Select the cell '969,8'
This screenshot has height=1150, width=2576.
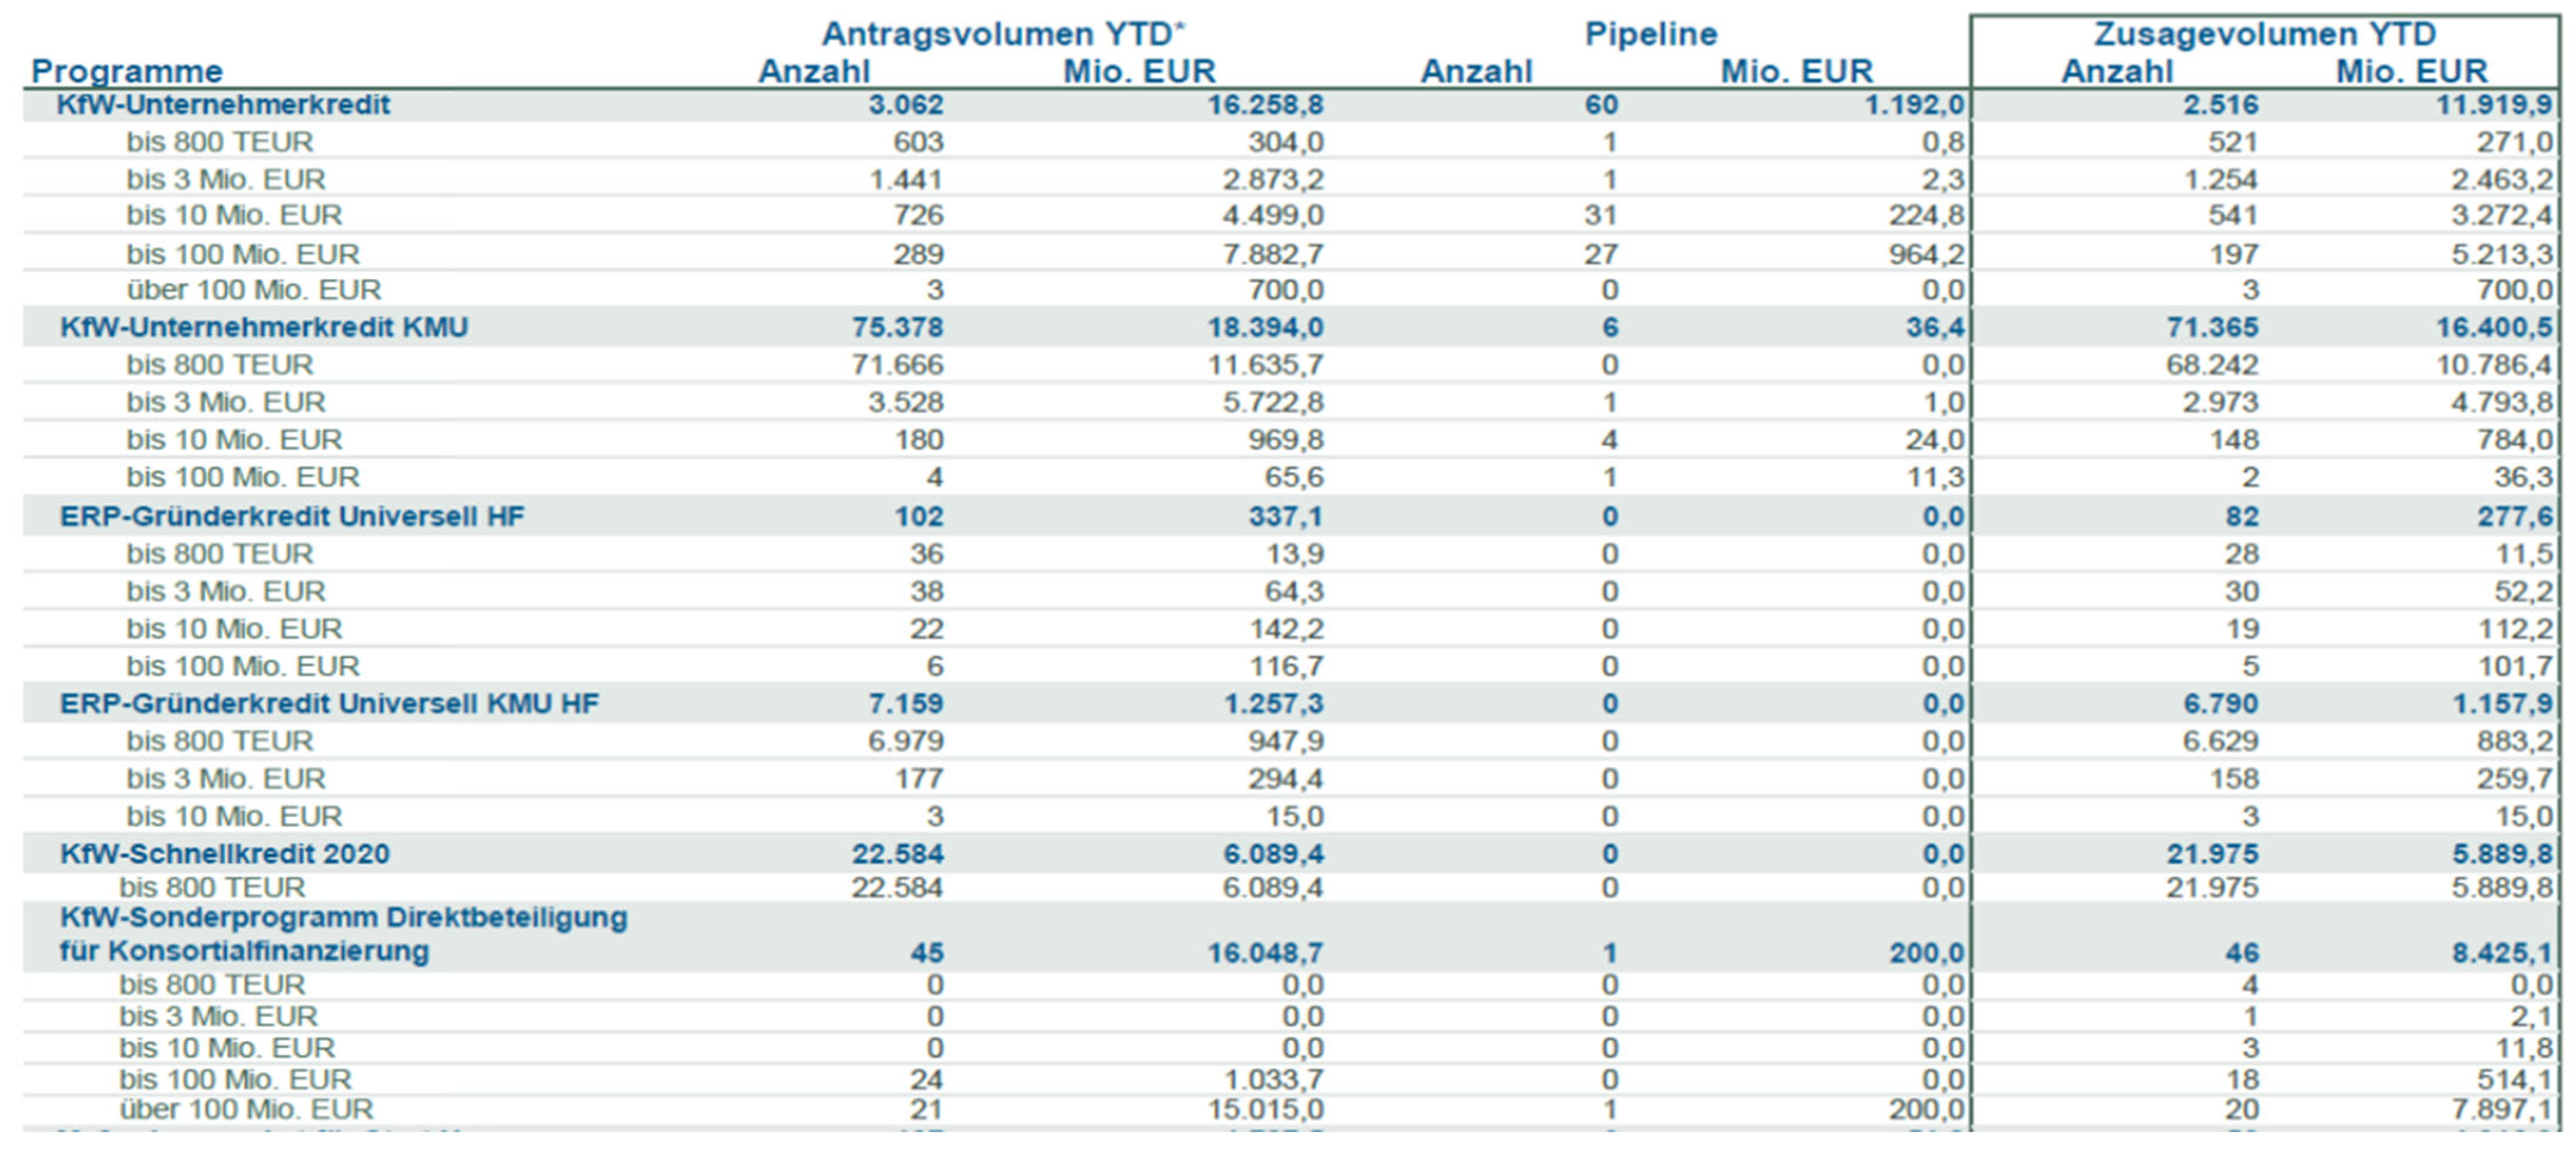point(1286,440)
